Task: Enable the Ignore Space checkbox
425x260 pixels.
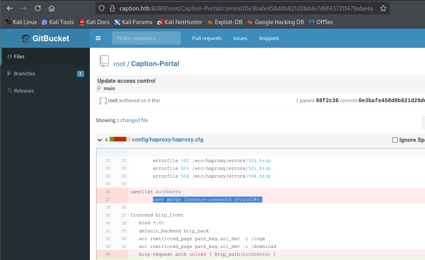Action: coord(395,140)
